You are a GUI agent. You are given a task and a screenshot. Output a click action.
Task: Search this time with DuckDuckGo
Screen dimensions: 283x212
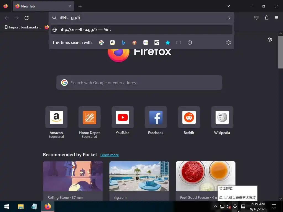click(x=135, y=43)
